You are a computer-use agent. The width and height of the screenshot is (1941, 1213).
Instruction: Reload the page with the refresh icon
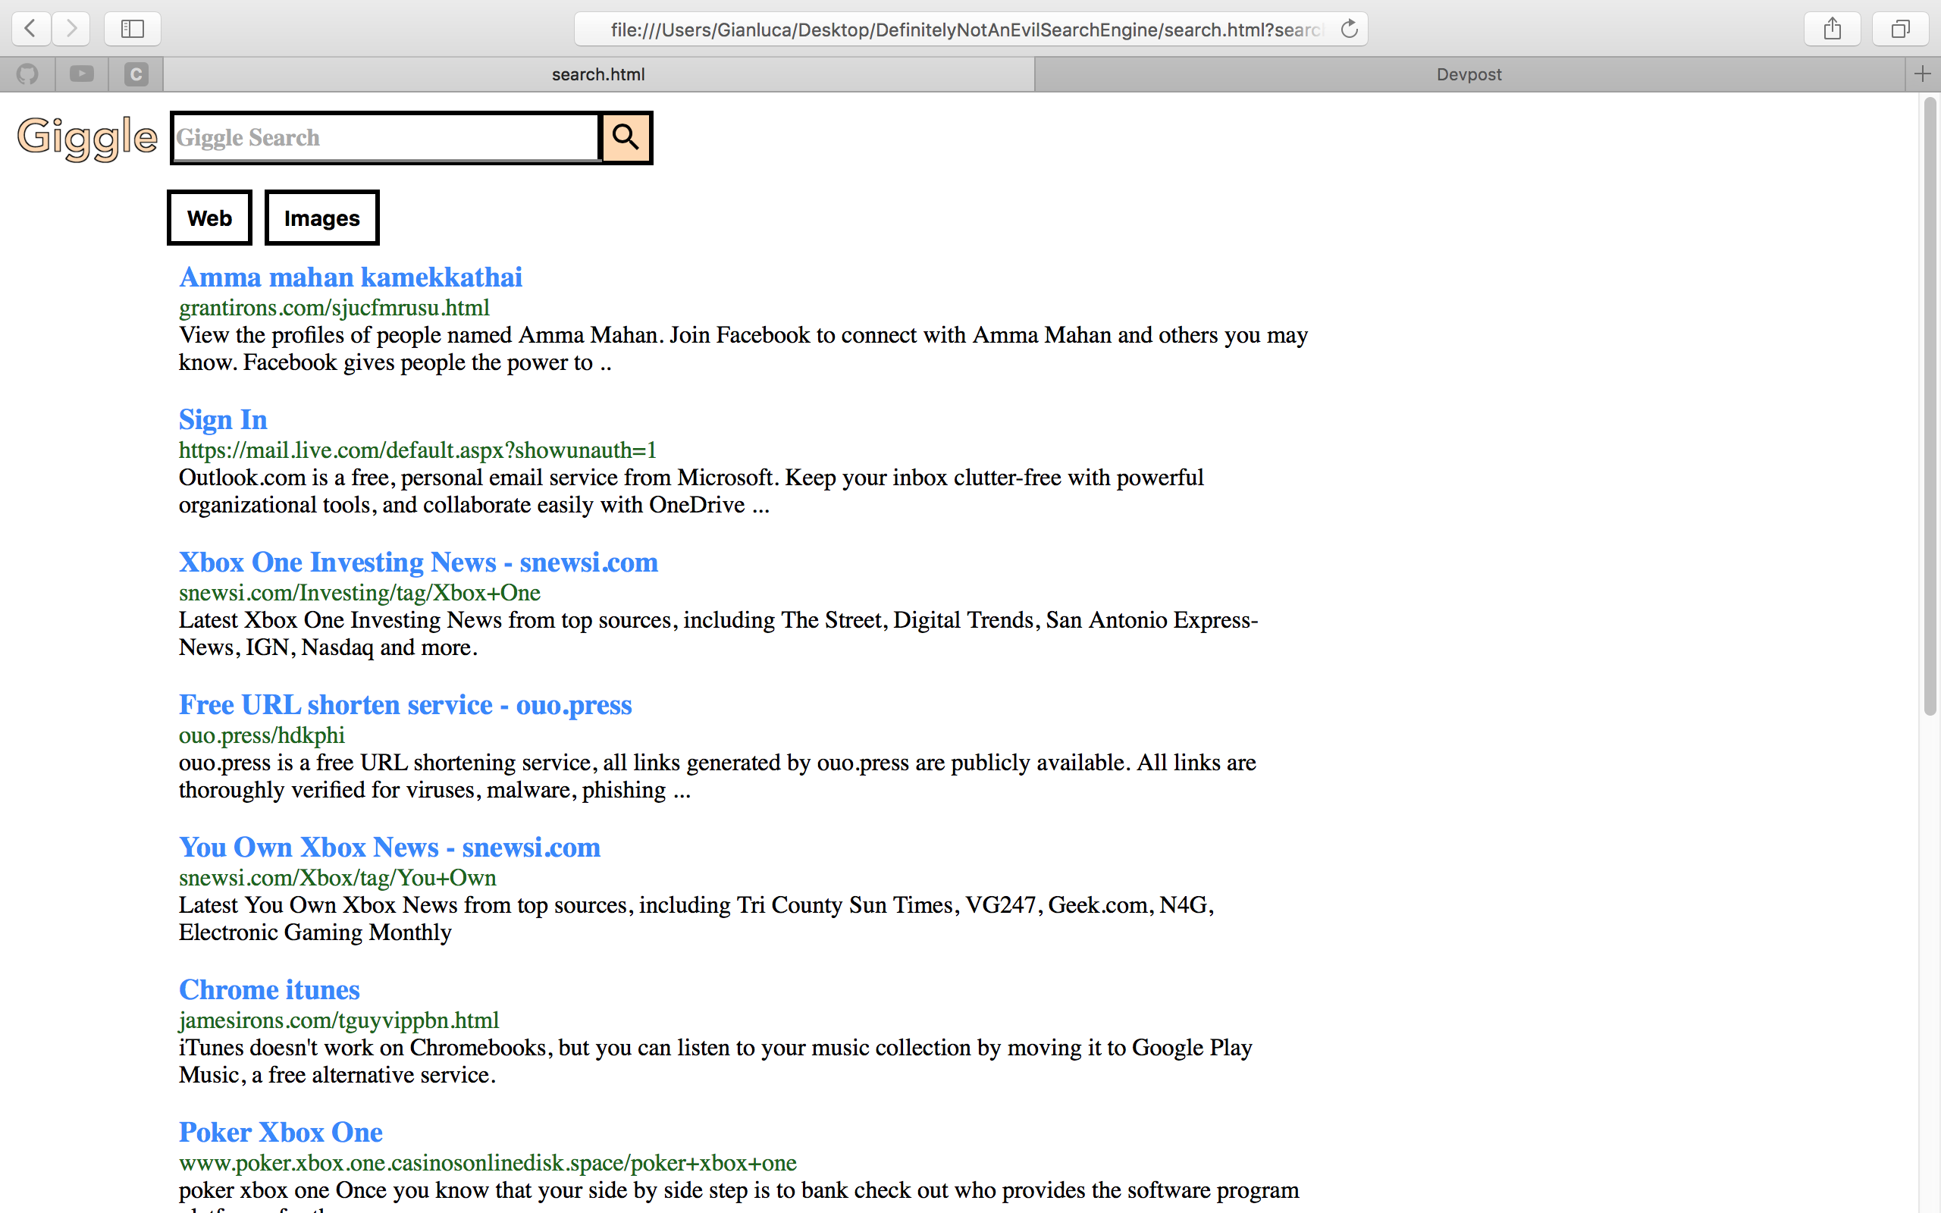click(x=1349, y=30)
